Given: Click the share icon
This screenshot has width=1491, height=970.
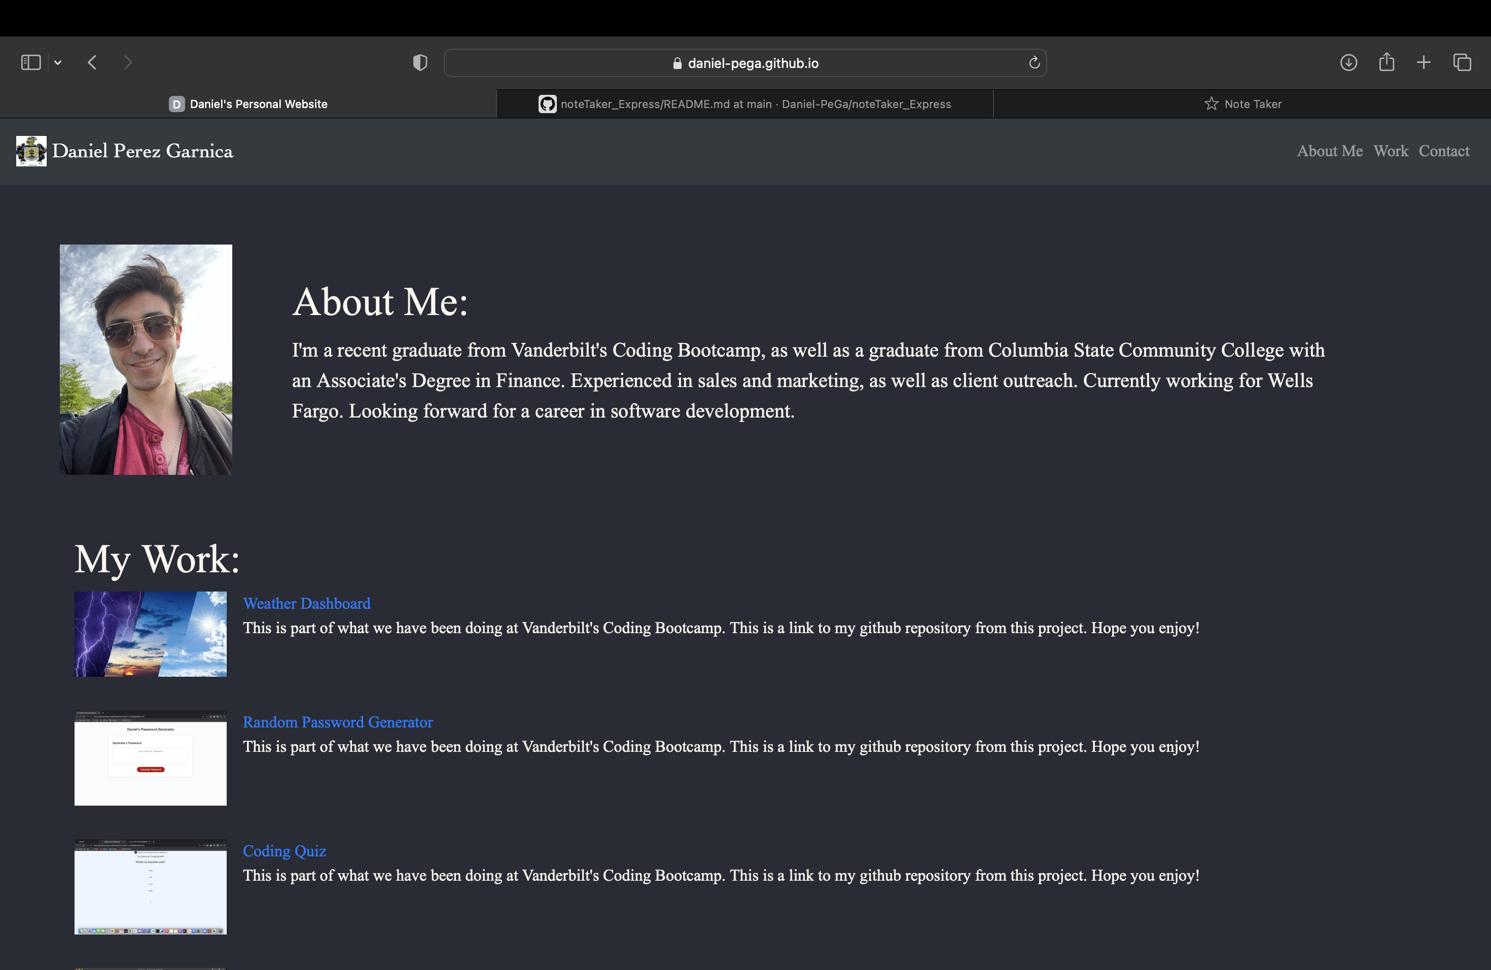Looking at the screenshot, I should click(x=1387, y=63).
